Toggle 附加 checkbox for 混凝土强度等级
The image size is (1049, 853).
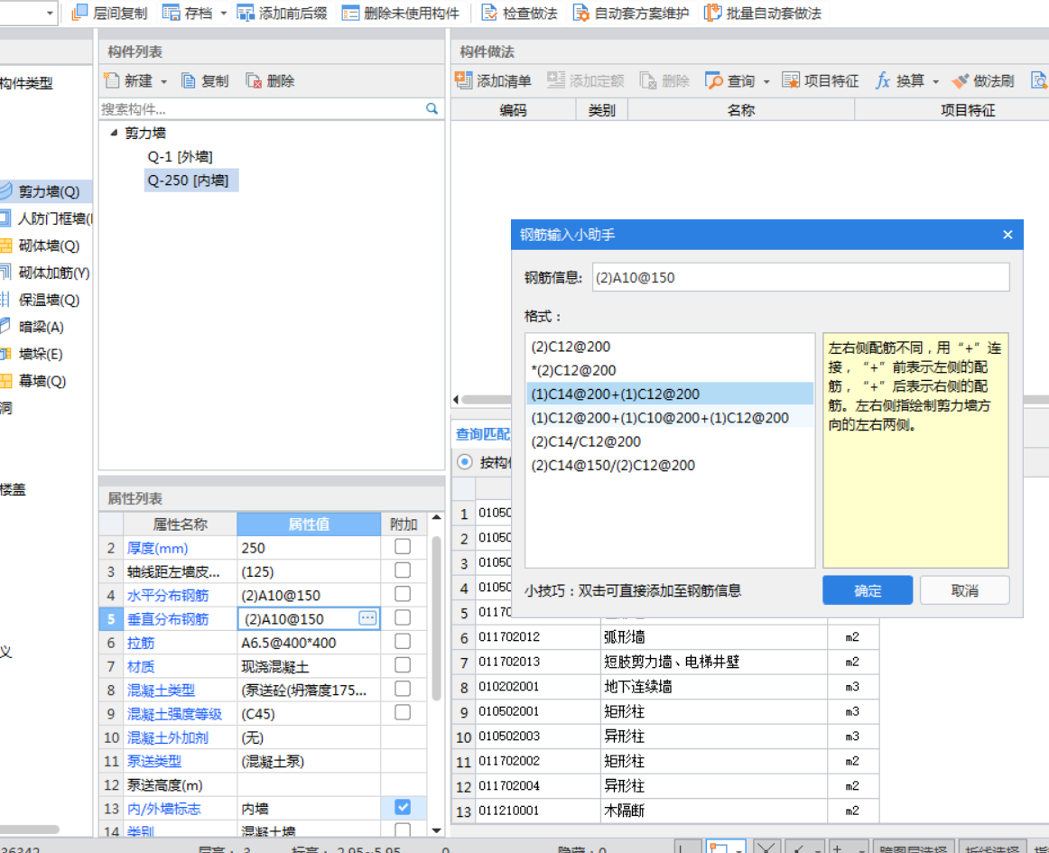402,713
